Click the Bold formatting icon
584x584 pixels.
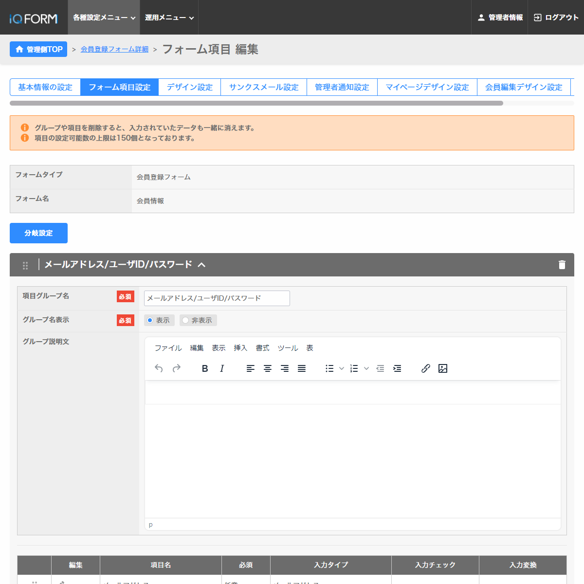(205, 368)
